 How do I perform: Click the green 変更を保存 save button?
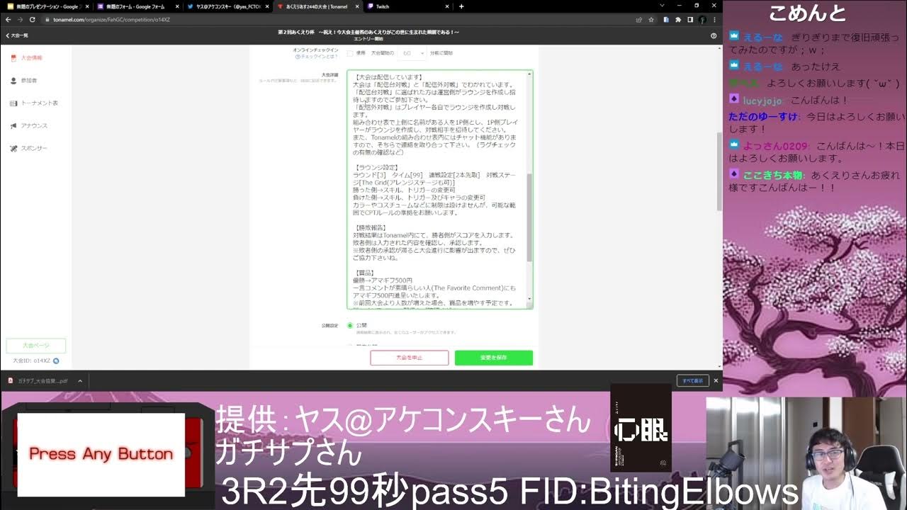coord(493,358)
